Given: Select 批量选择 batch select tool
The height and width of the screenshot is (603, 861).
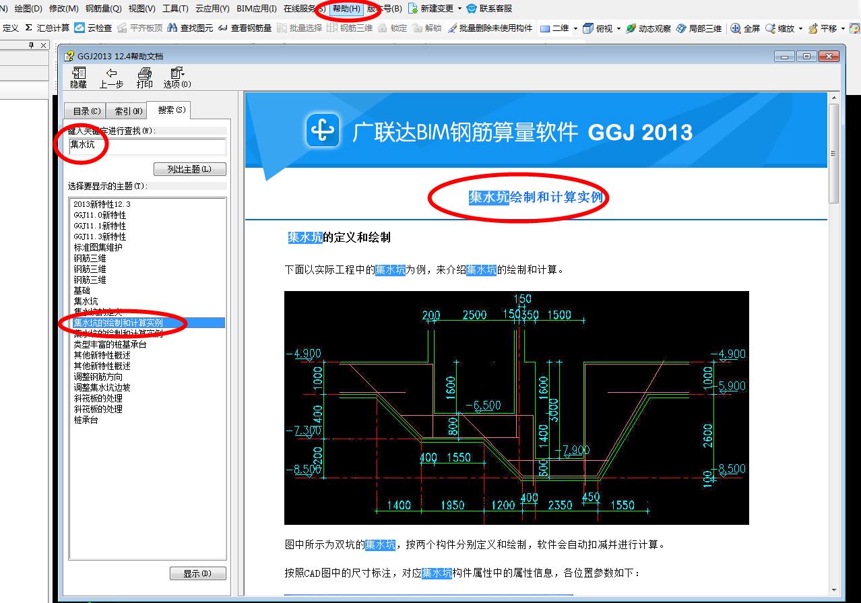Looking at the screenshot, I should pyautogui.click(x=300, y=28).
